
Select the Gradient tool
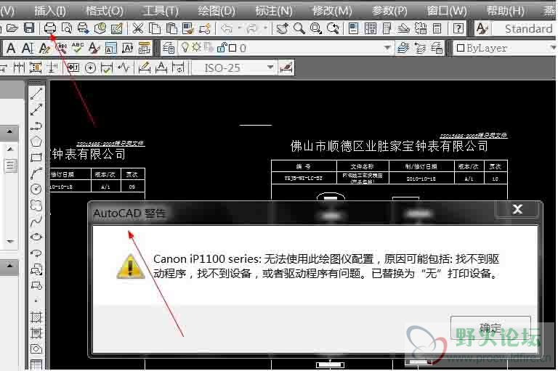[x=36, y=333]
